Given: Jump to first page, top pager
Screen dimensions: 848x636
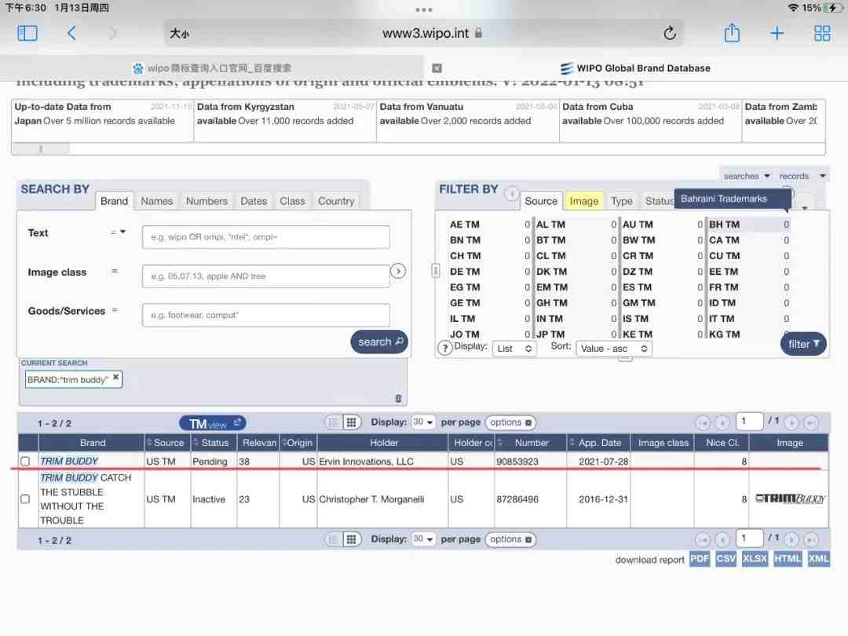Looking at the screenshot, I should [703, 422].
